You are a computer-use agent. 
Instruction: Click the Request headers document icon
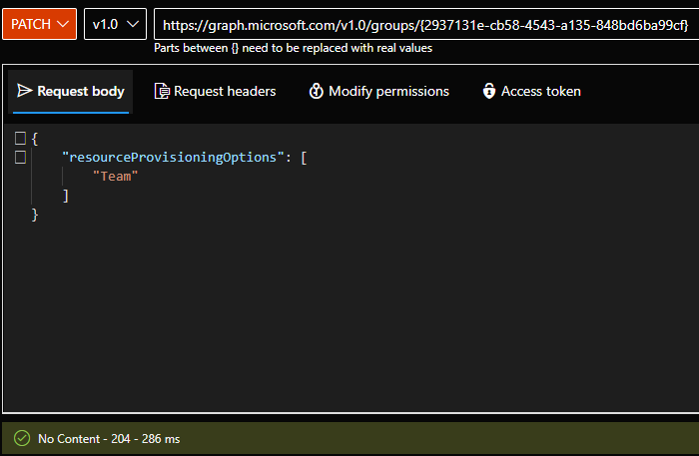162,91
